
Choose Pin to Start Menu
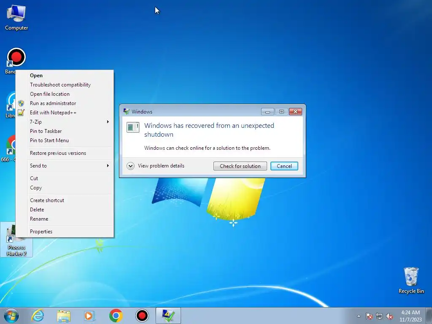pyautogui.click(x=65, y=140)
